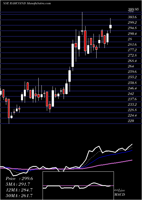Click the NSE RAMCOIND MunafaSutra.com title text
This screenshot has height=200, width=142.
tap(27, 3)
